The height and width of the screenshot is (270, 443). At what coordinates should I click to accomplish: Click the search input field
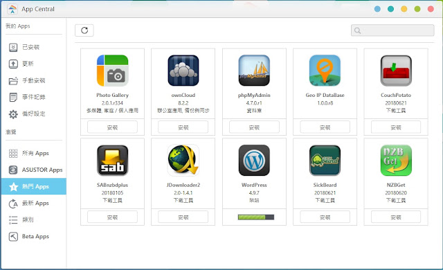pyautogui.click(x=392, y=30)
